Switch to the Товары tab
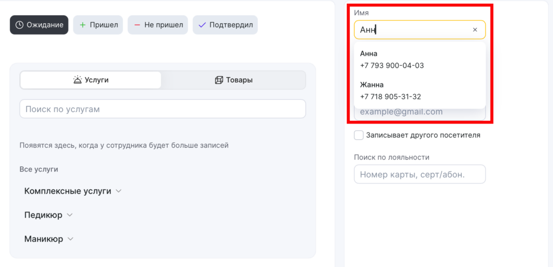The width and height of the screenshot is (553, 267). (233, 80)
